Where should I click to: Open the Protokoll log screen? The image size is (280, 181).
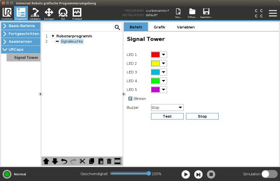[x=77, y=13]
